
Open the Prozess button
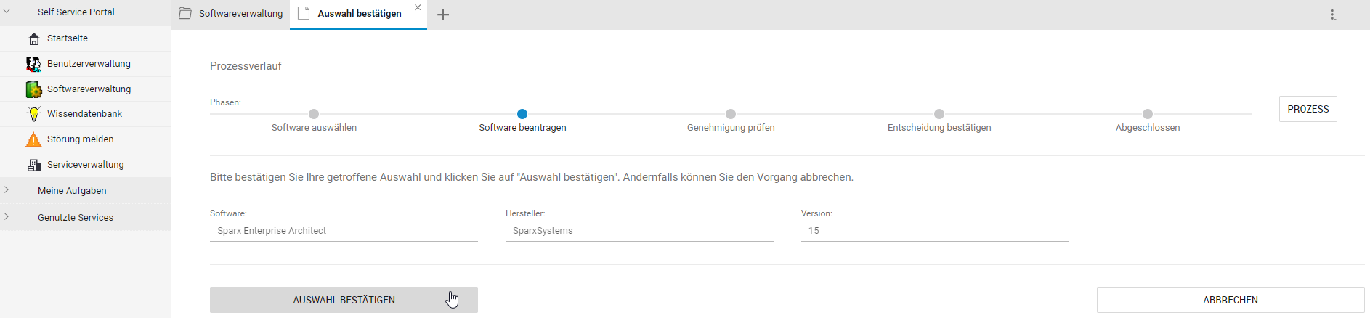click(1308, 109)
